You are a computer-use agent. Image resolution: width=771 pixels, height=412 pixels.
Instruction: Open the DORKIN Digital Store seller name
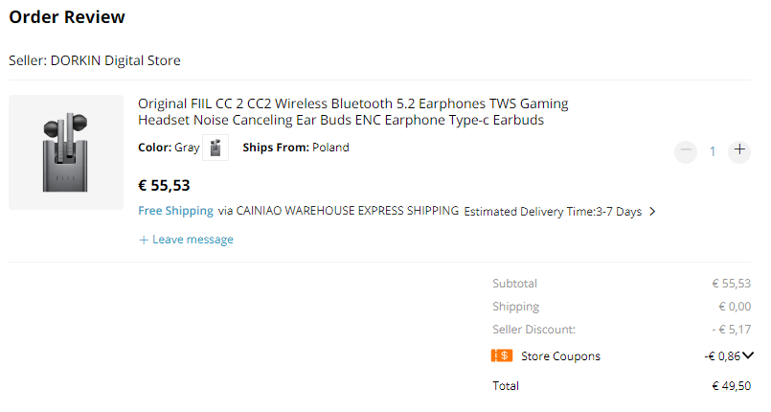[x=116, y=60]
